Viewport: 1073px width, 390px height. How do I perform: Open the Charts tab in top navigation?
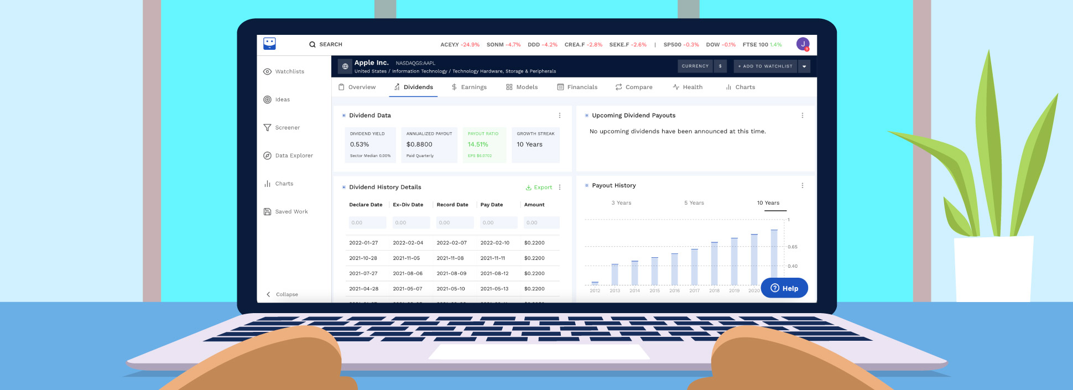740,87
